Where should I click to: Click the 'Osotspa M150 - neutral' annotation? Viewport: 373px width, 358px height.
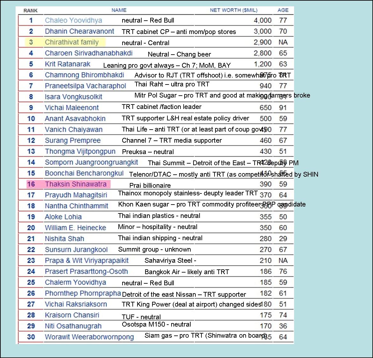pyautogui.click(x=157, y=325)
